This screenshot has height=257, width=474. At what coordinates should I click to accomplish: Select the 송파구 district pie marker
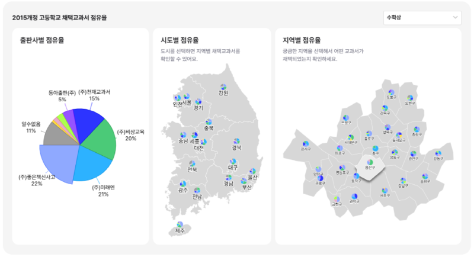[x=424, y=176]
